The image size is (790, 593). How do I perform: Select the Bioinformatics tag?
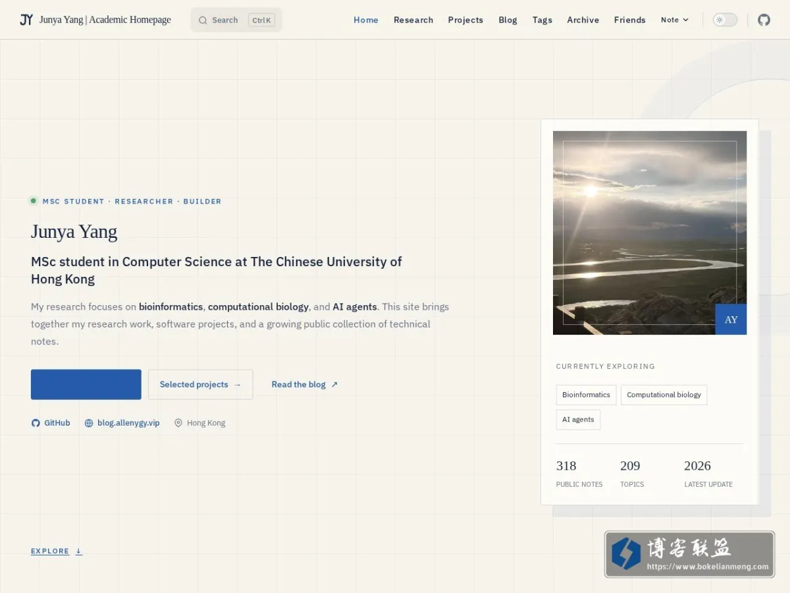click(587, 395)
